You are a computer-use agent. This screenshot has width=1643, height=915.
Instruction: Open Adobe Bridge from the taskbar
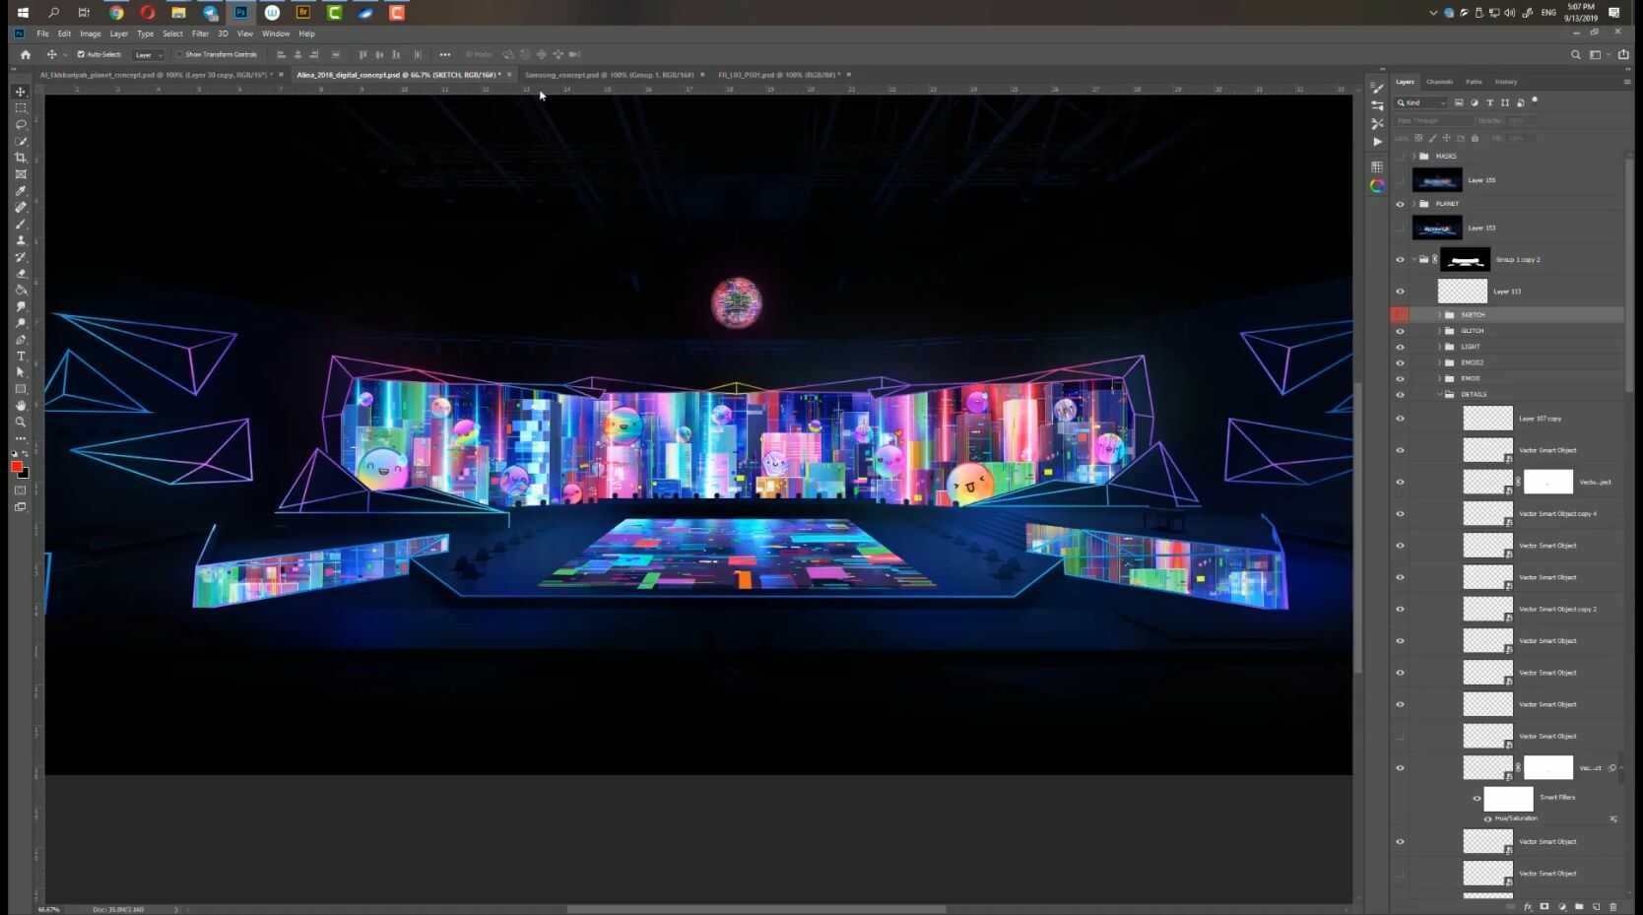[303, 13]
